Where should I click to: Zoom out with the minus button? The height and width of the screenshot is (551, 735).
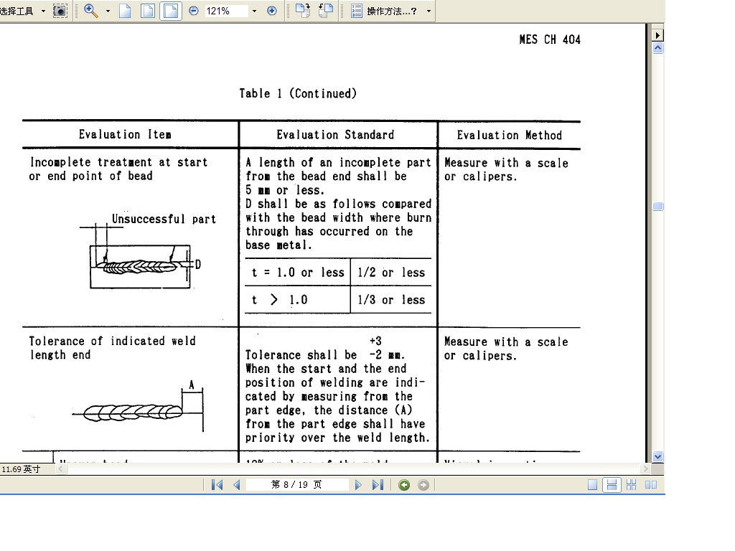click(x=194, y=11)
